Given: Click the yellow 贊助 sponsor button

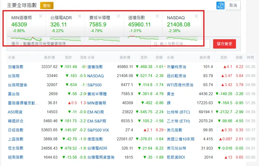Looking at the screenshot, I should (x=47, y=6).
